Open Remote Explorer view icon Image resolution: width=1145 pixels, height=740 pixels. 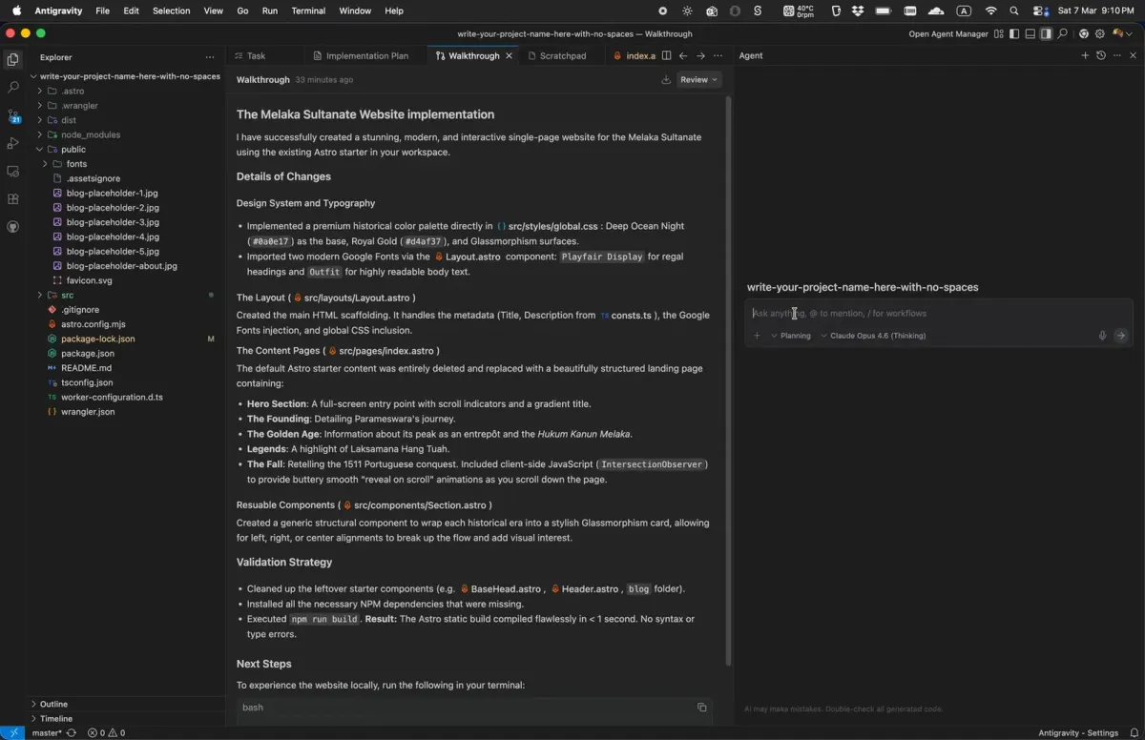tap(13, 172)
